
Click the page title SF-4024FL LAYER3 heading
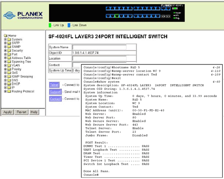click(108, 37)
